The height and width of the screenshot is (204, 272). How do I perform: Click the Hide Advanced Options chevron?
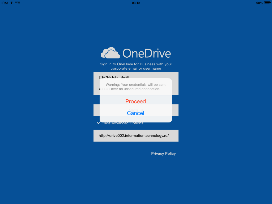[x=98, y=123]
